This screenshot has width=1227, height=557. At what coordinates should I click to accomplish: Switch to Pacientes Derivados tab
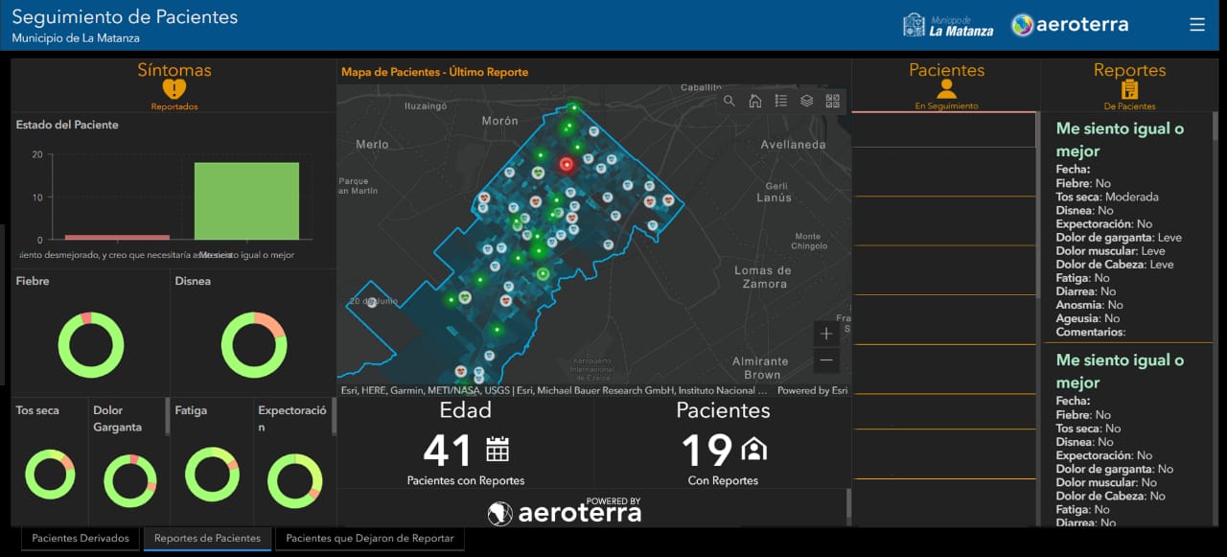(81, 538)
